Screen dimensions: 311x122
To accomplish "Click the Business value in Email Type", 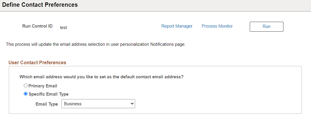I will point(73,104).
